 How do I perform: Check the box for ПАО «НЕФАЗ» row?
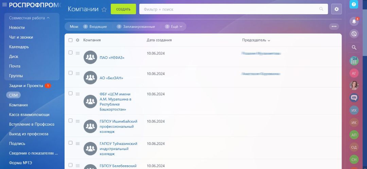click(70, 52)
